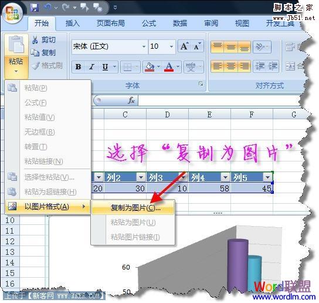Click the large 粘贴 clipboard icon
The height and width of the screenshot is (303, 319).
16,45
